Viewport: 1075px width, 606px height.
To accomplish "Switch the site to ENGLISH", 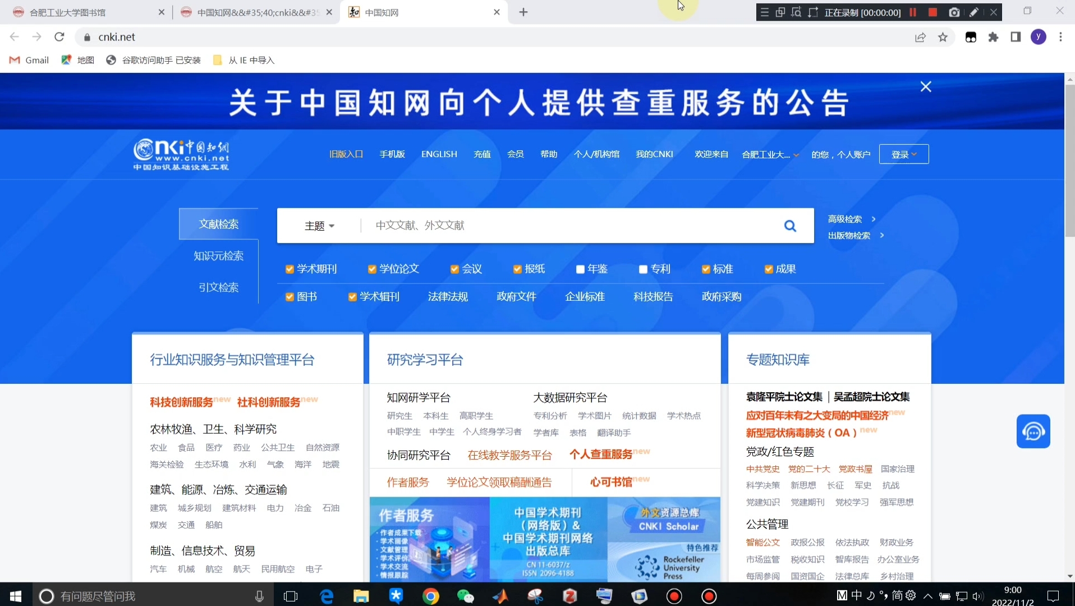I will click(x=439, y=154).
